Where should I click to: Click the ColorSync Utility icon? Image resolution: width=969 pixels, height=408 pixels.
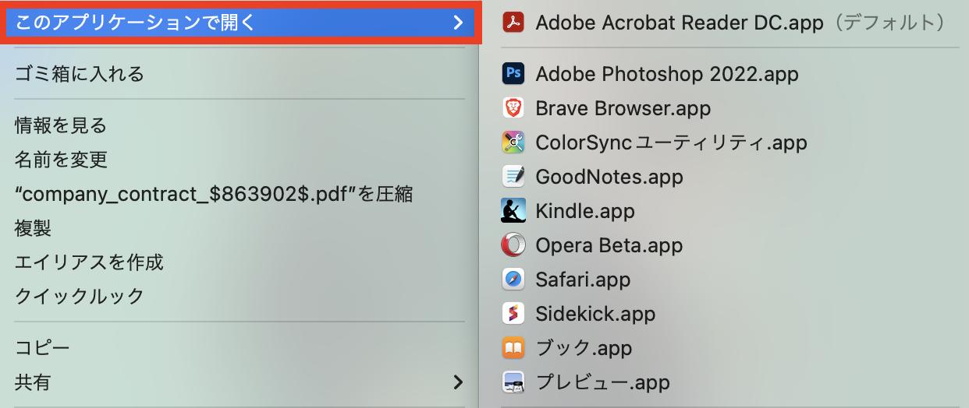[513, 142]
